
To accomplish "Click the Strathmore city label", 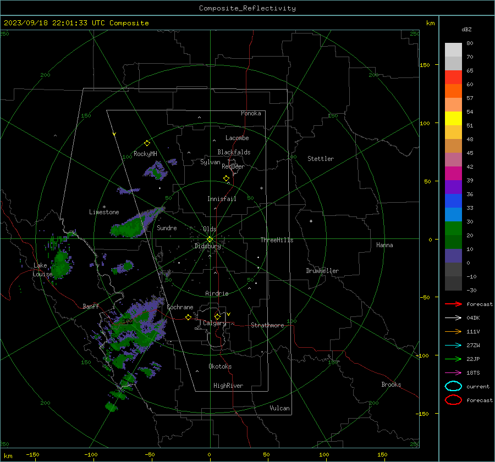I will tap(267, 325).
